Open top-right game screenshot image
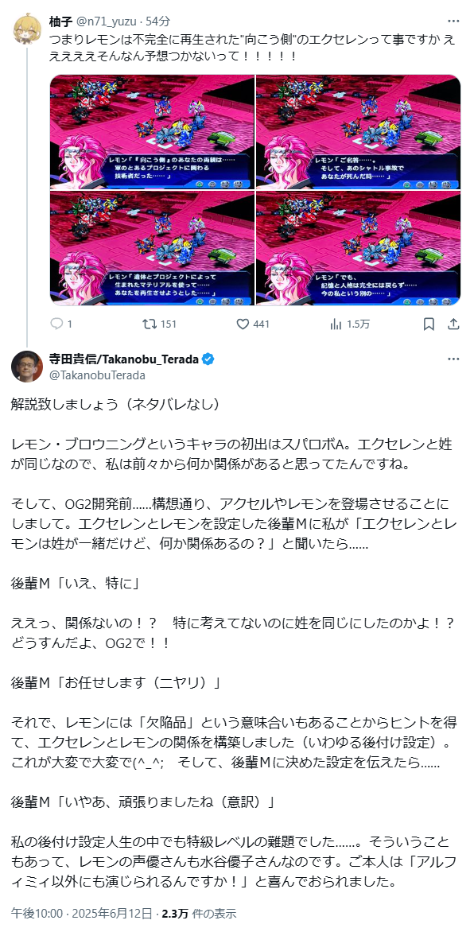 tap(358, 132)
